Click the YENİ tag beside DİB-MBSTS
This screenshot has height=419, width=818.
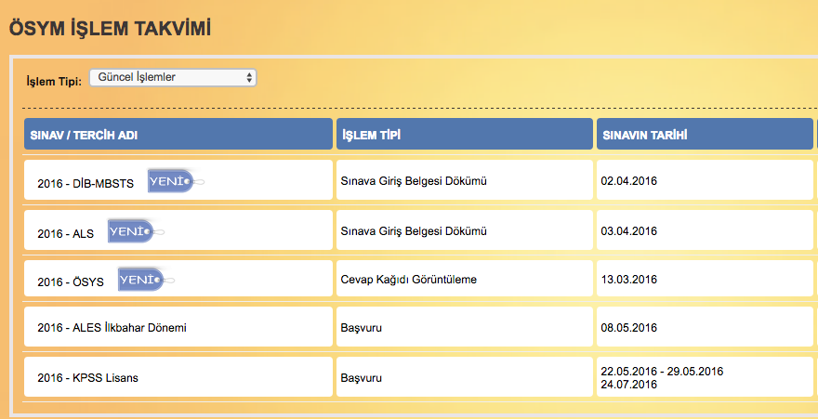tap(171, 181)
